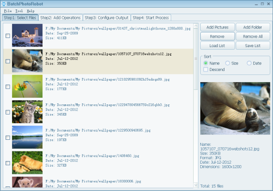This screenshot has width=273, height=191.
Task: Minimize the BatchPhotoRobot window
Action: click(x=256, y=4)
